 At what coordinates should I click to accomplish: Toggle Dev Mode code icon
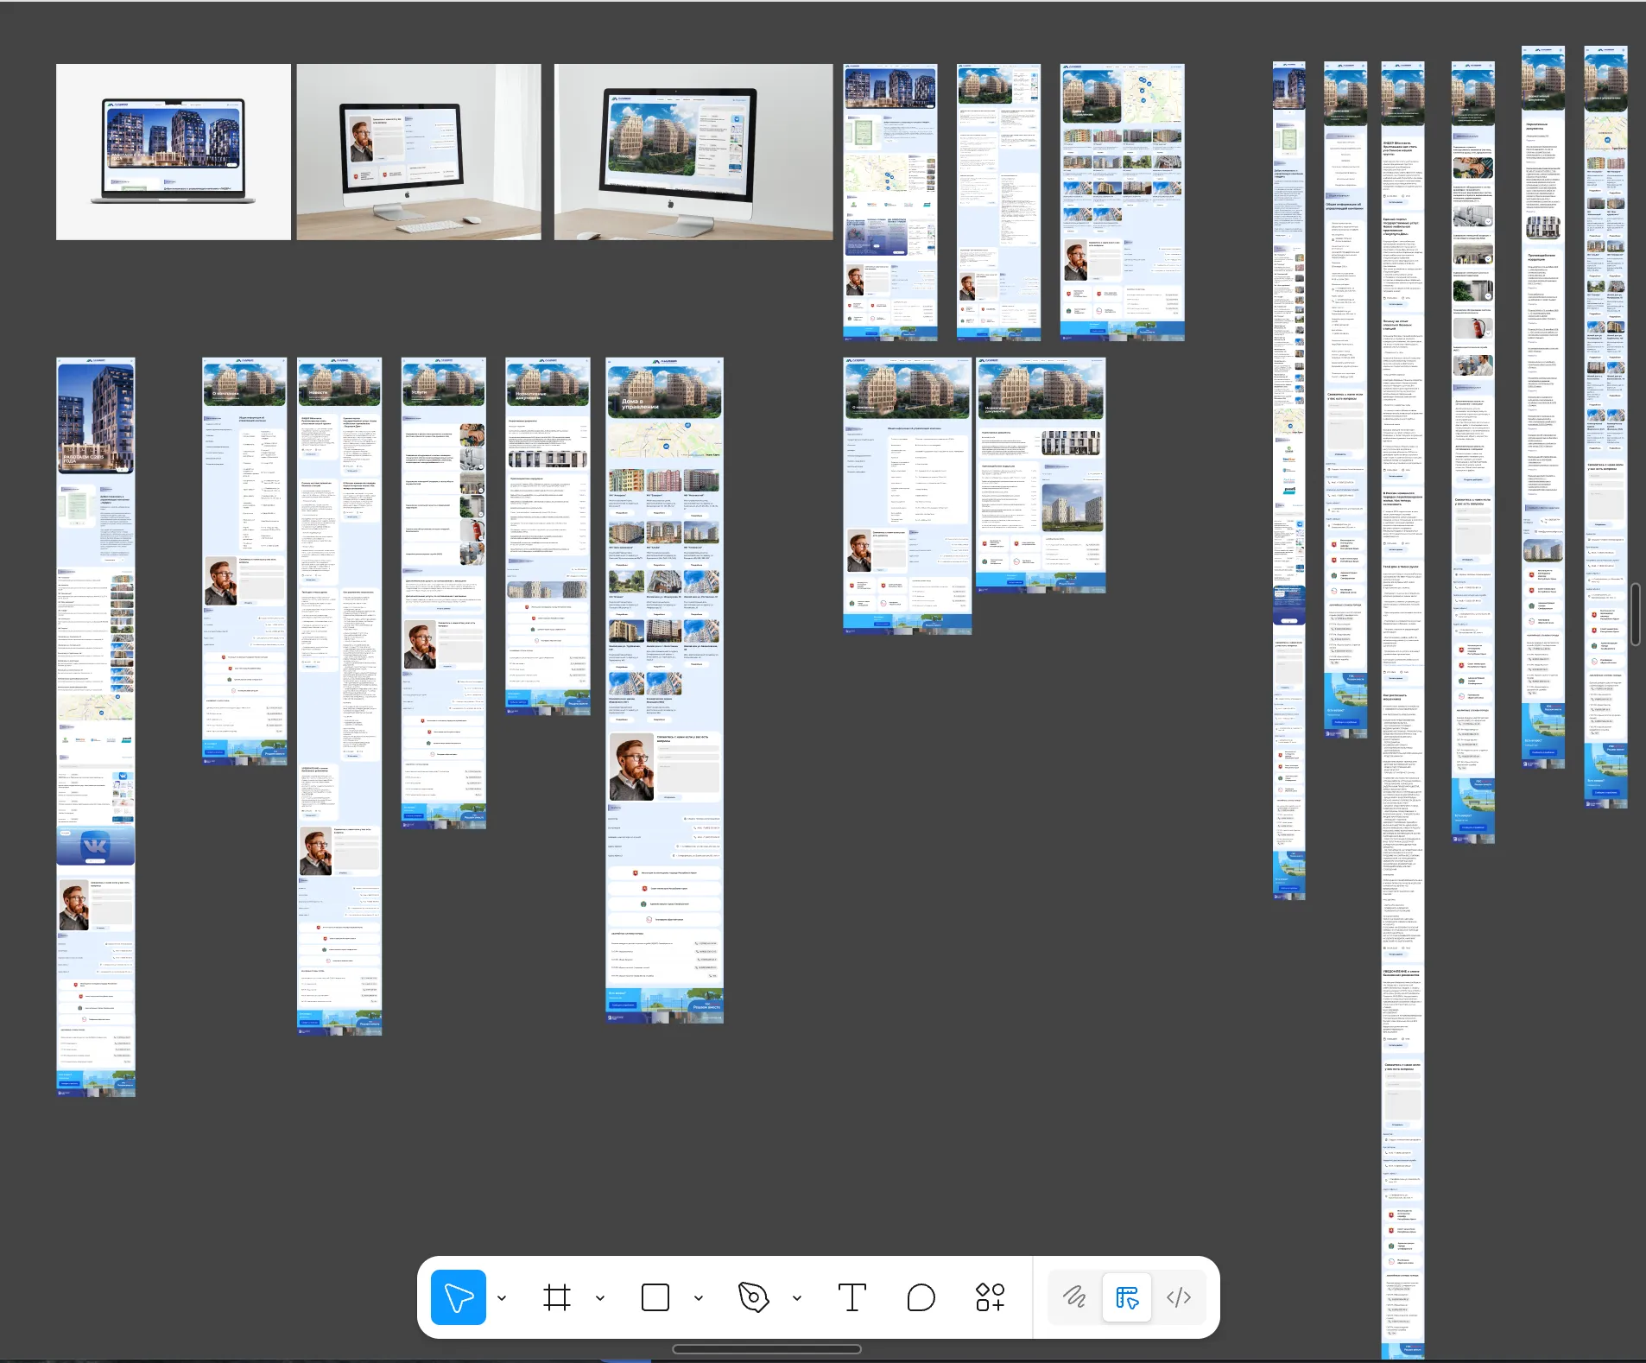point(1179,1297)
